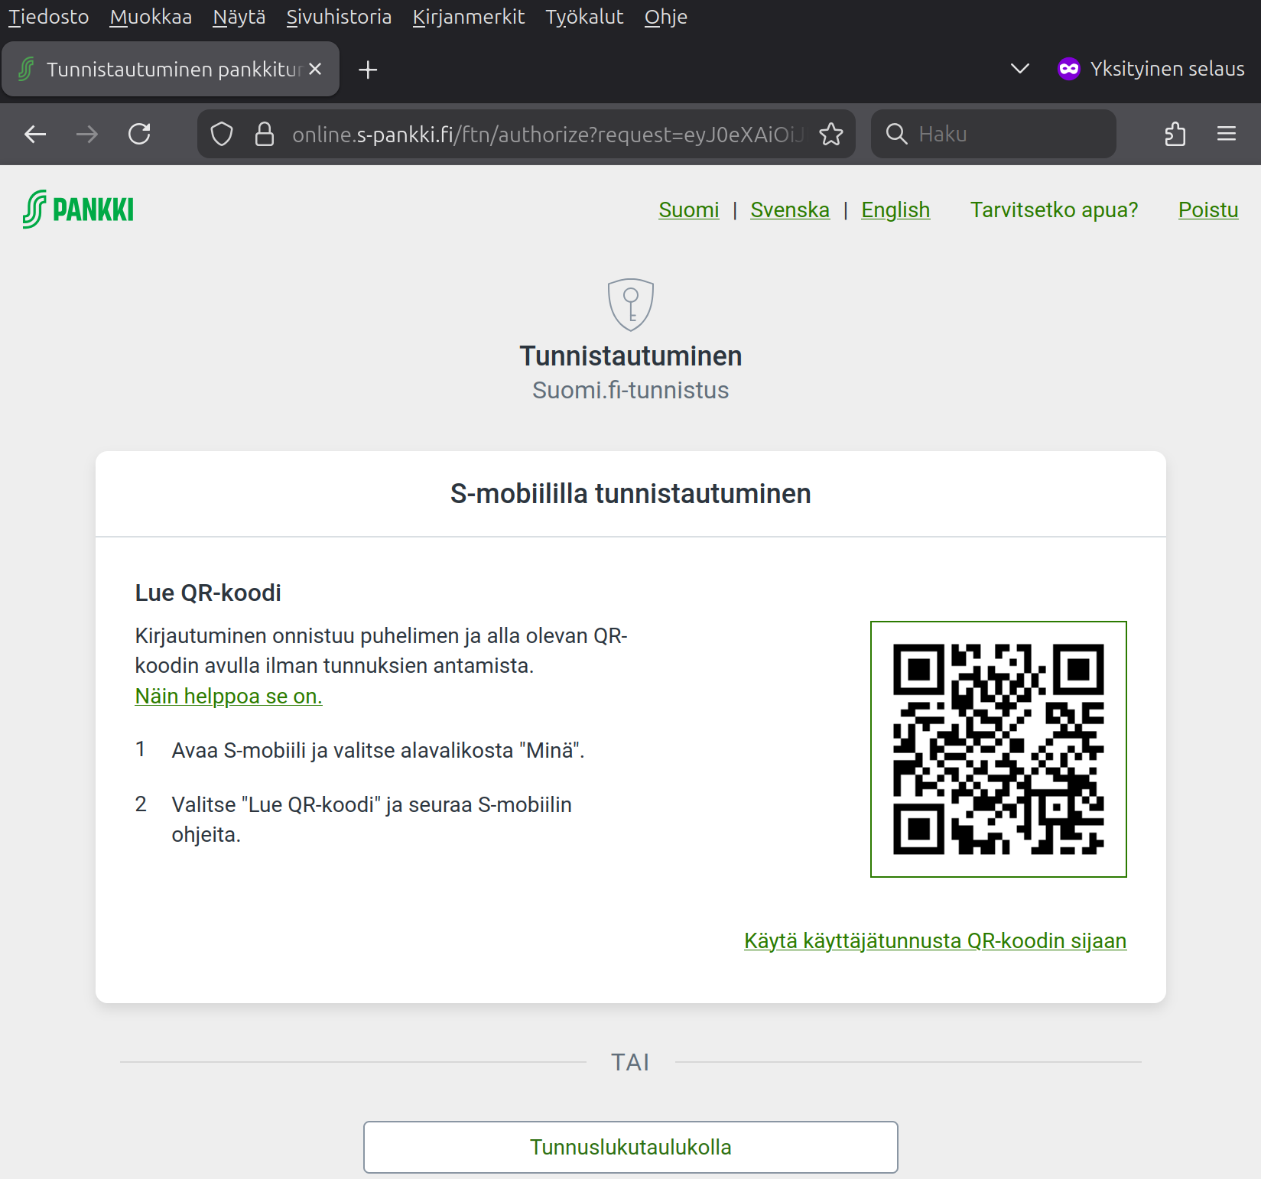
Task: Click the browser back arrow button
Action: [35, 135]
